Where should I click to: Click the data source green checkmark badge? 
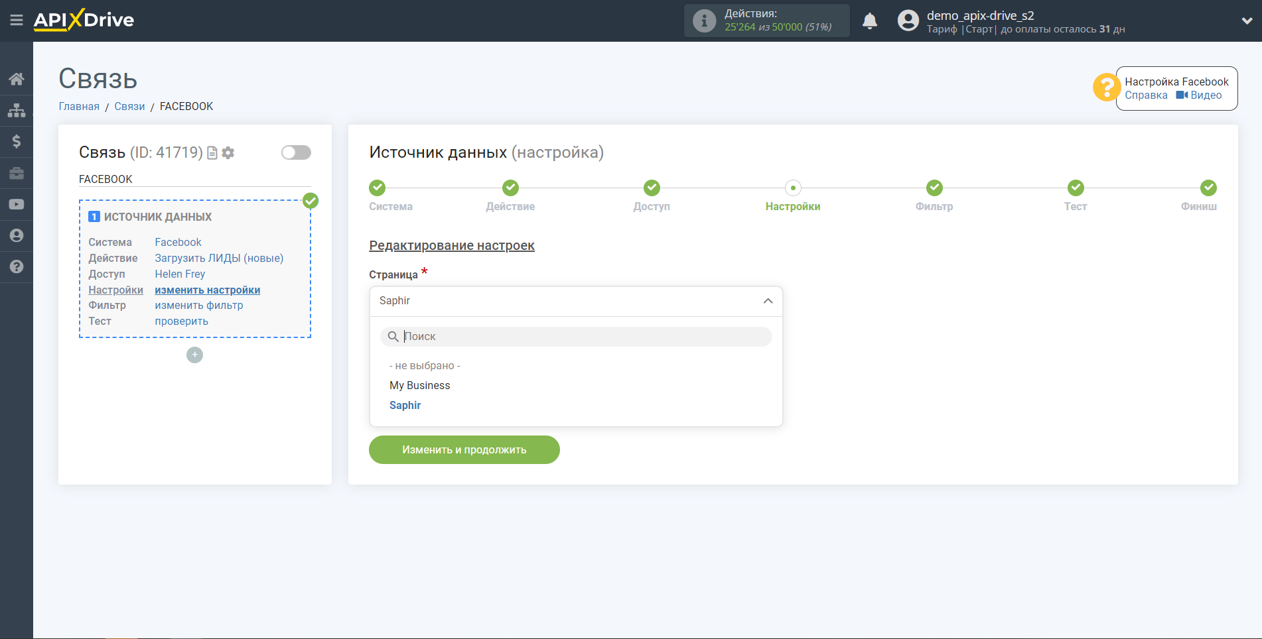point(311,201)
